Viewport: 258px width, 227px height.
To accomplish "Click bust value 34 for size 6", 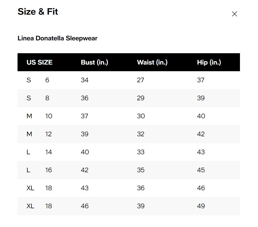I will click(85, 80).
